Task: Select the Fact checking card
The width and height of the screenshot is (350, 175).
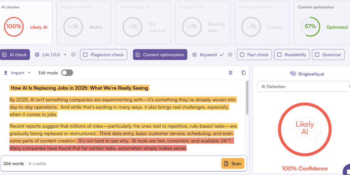Action: click(x=143, y=23)
